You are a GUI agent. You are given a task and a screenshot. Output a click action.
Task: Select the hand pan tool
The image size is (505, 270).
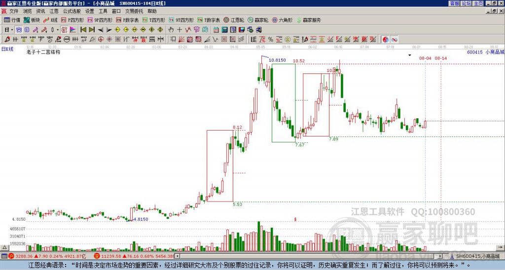171,30
